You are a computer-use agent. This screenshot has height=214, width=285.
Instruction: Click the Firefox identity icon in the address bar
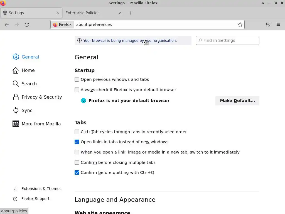[x=62, y=25]
